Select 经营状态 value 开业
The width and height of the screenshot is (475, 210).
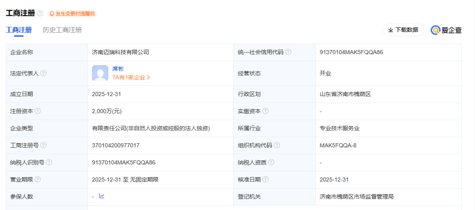pos(325,73)
